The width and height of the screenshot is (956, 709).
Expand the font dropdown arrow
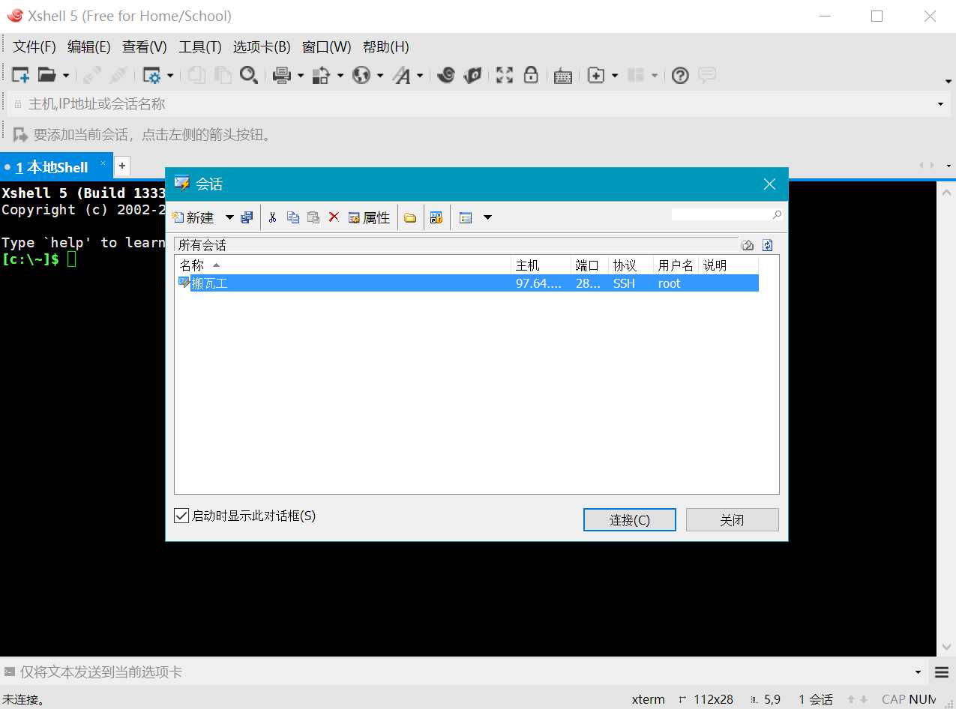click(420, 75)
